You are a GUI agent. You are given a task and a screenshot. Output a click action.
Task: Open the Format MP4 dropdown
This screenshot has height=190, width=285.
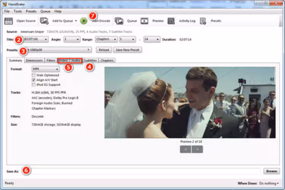(x=46, y=69)
